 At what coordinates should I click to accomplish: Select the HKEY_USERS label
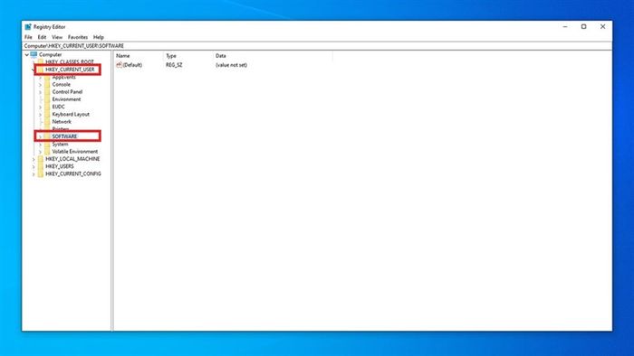click(60, 166)
